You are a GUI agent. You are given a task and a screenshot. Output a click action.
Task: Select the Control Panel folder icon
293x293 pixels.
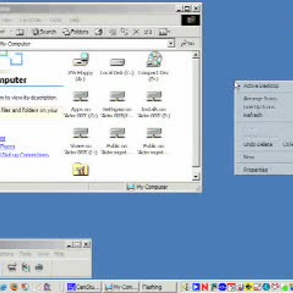(x=81, y=169)
